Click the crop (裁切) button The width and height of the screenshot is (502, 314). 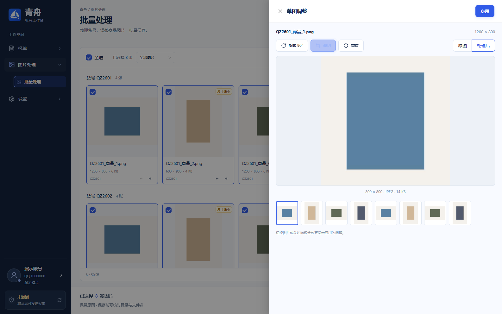(x=323, y=46)
